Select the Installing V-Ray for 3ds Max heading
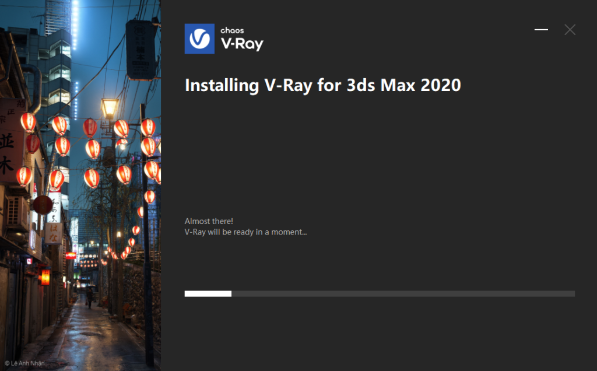The image size is (597, 371). pos(322,85)
